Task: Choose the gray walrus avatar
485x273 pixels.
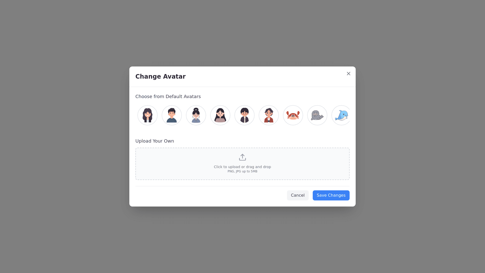Action: click(x=317, y=115)
